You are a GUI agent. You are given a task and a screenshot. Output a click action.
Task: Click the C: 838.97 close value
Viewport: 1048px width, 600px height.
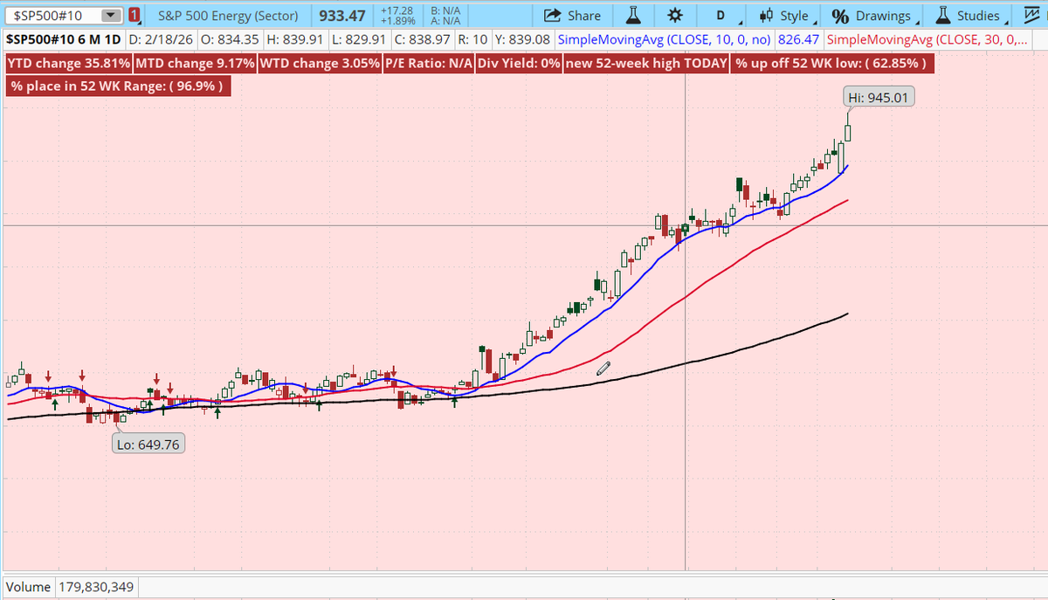pos(424,40)
